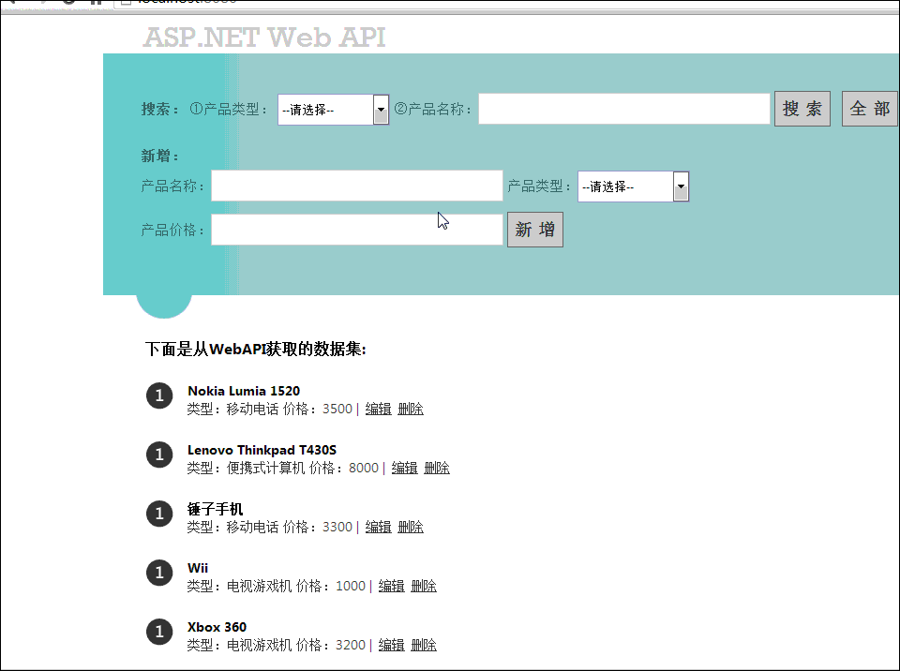Click 删除 link for Xbox 360
The width and height of the screenshot is (900, 671).
click(423, 645)
